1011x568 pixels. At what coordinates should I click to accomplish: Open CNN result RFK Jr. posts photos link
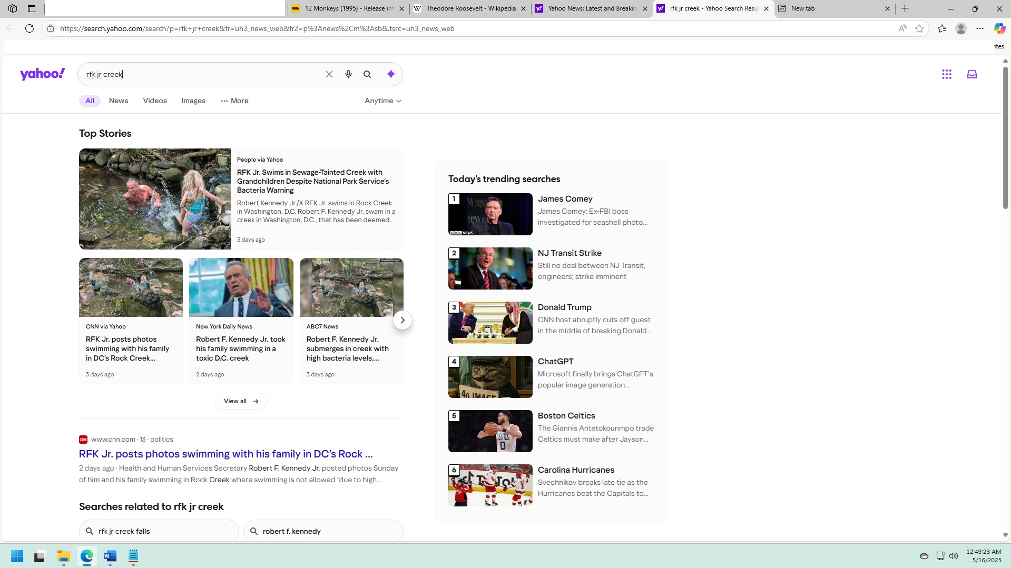pyautogui.click(x=226, y=454)
